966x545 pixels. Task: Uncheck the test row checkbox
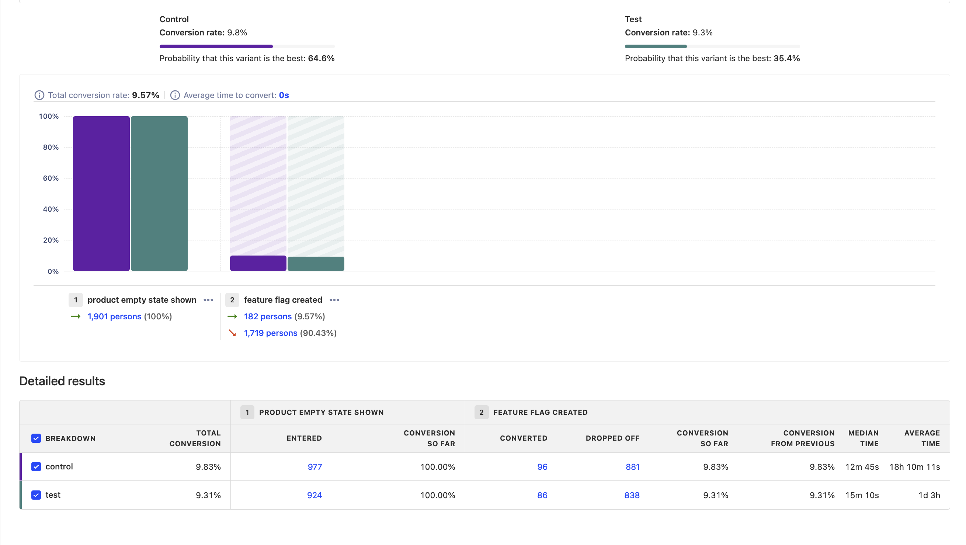click(x=36, y=495)
